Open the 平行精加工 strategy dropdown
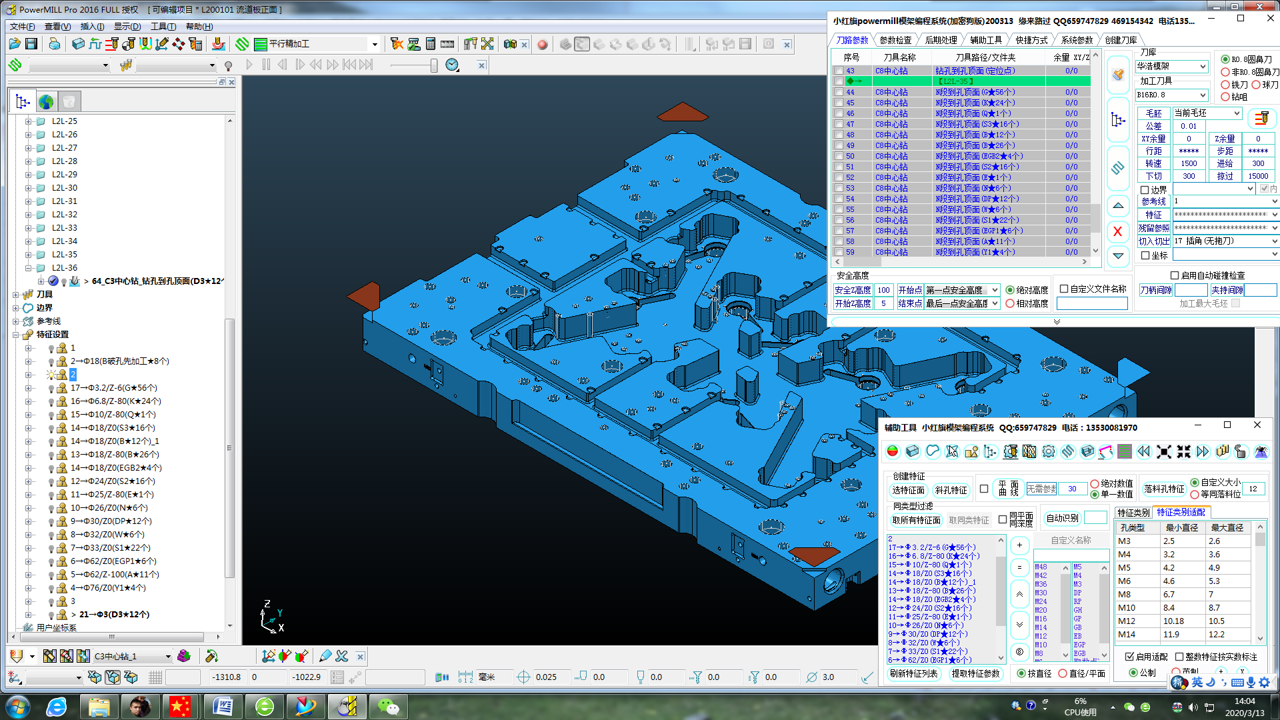Image resolution: width=1280 pixels, height=720 pixels. point(374,44)
